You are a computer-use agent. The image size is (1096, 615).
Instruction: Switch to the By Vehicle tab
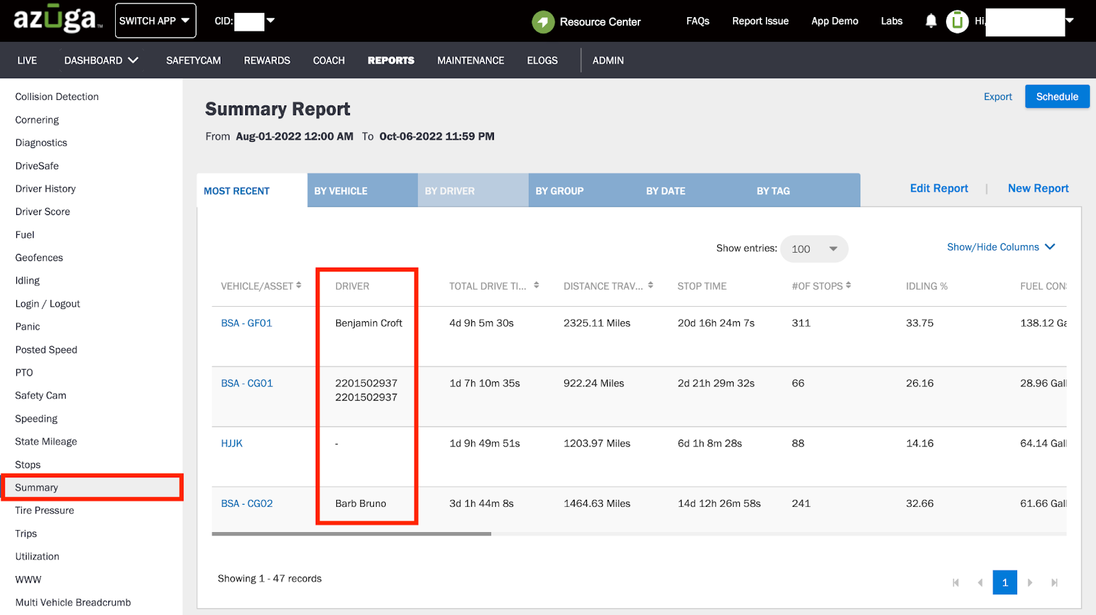(x=362, y=191)
